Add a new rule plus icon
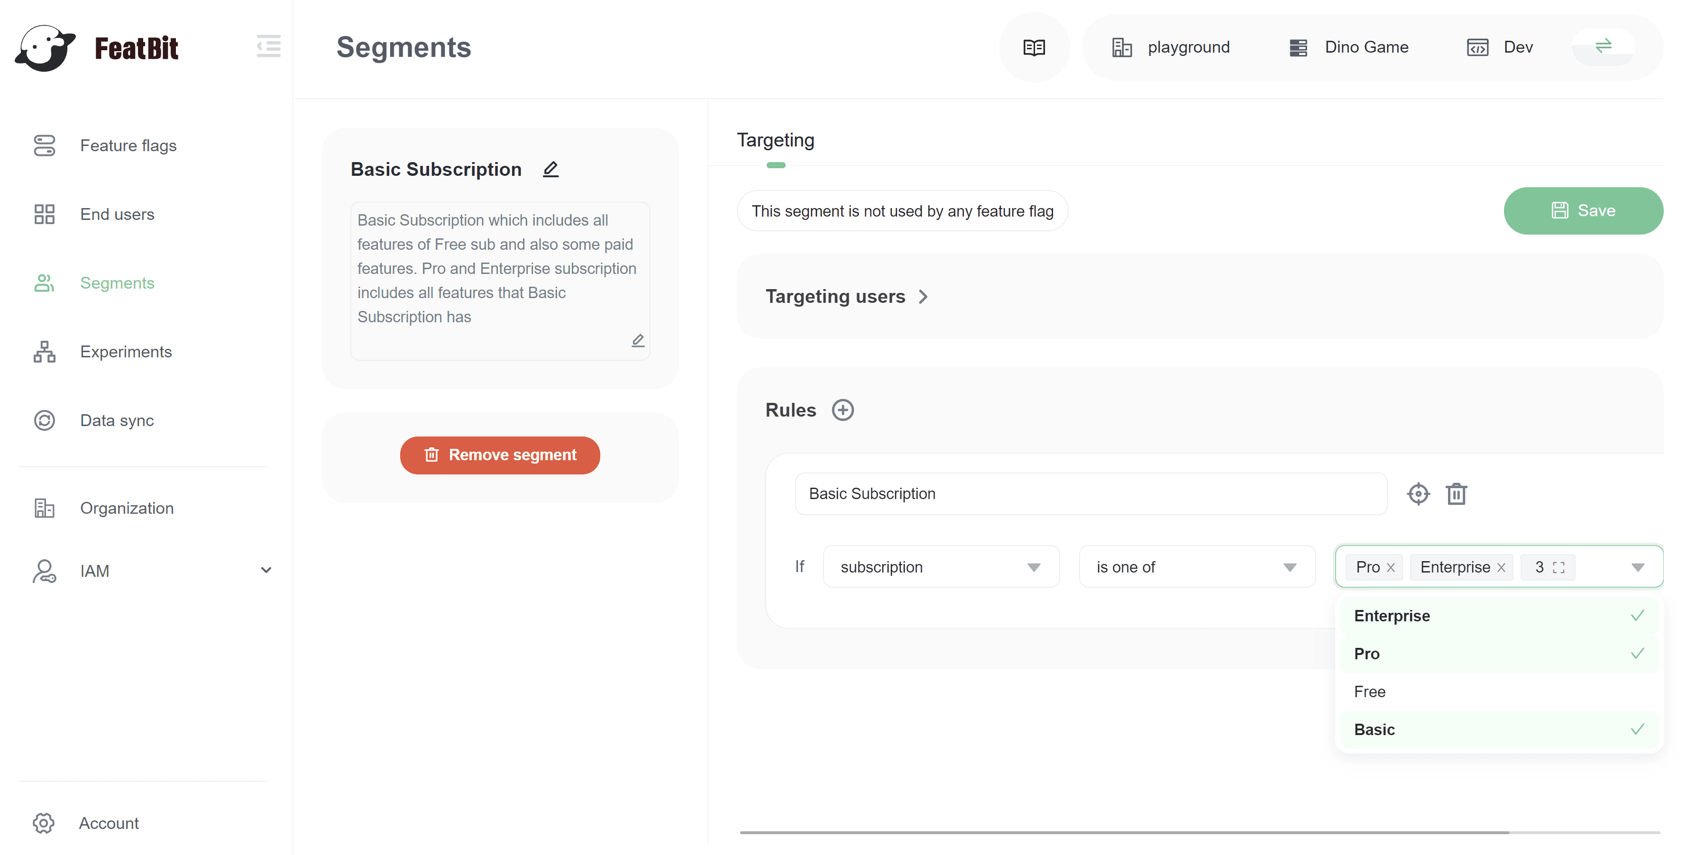1705x855 pixels. (842, 409)
